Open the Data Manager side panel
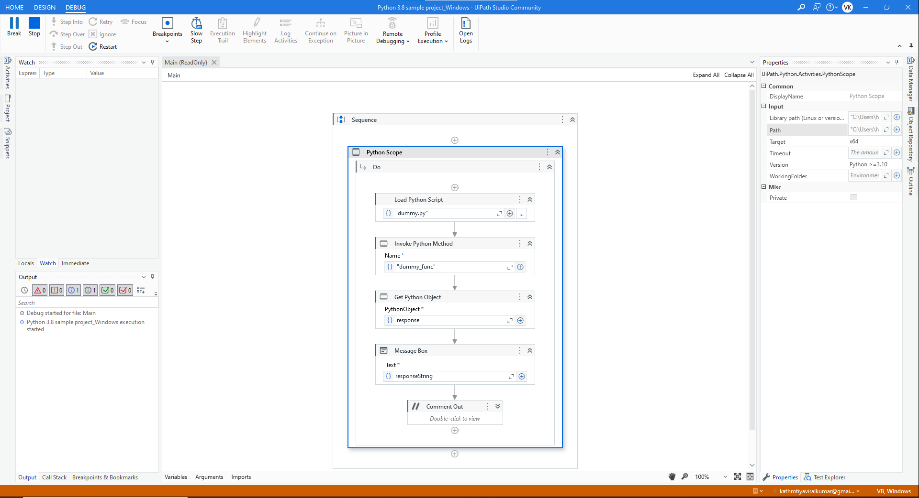The height and width of the screenshot is (498, 919). [910, 79]
